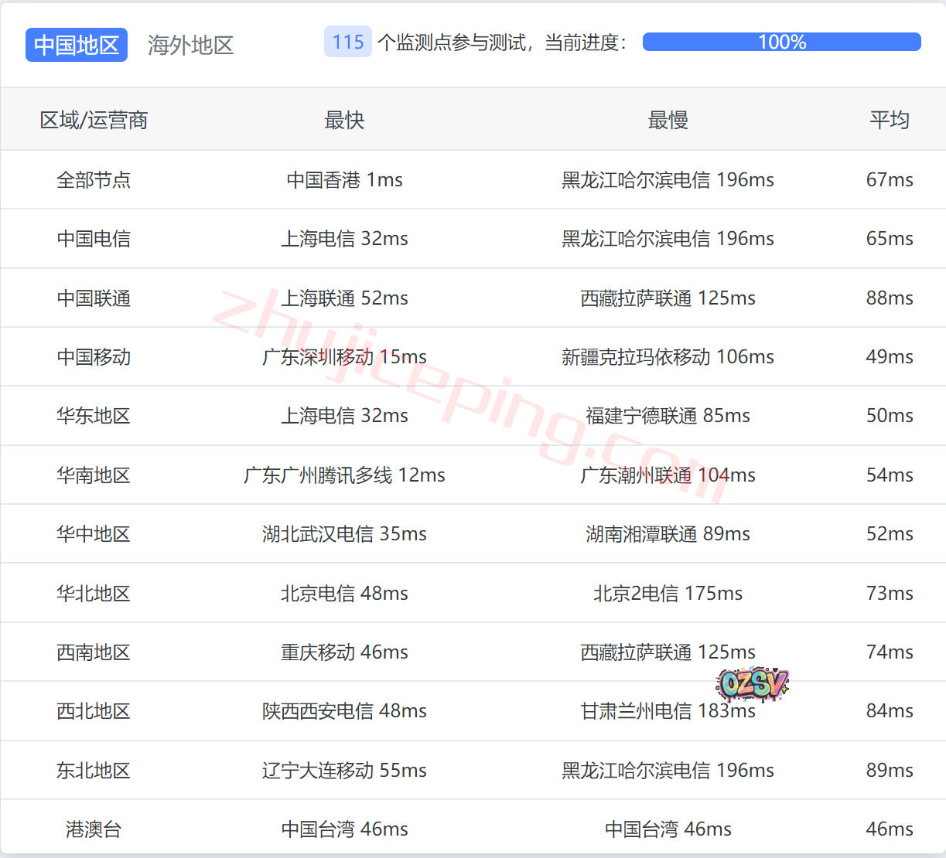The width and height of the screenshot is (946, 858).
Task: Choose the 中国移动 row label
Action: tap(94, 357)
